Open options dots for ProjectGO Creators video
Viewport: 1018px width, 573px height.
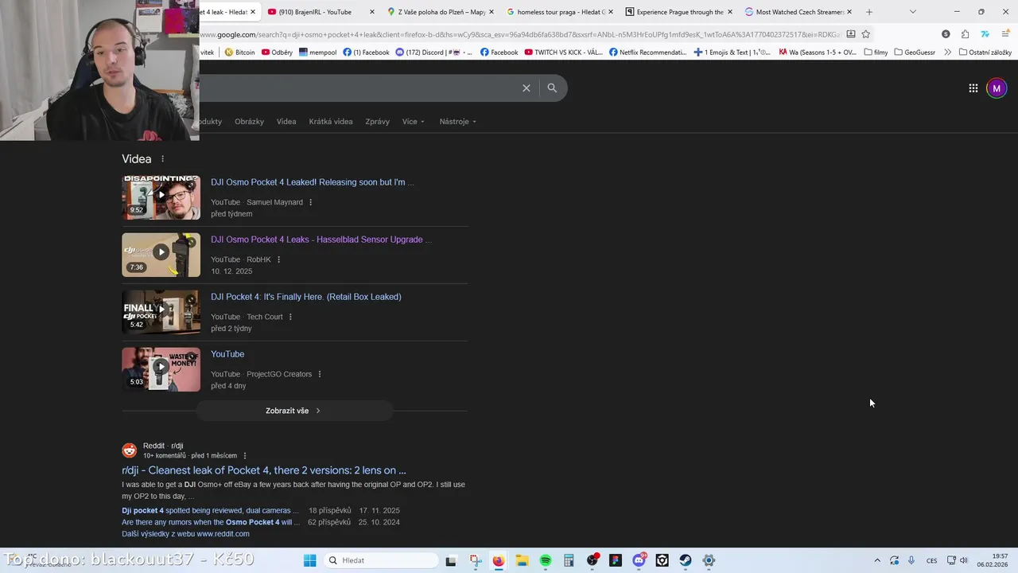(x=320, y=374)
